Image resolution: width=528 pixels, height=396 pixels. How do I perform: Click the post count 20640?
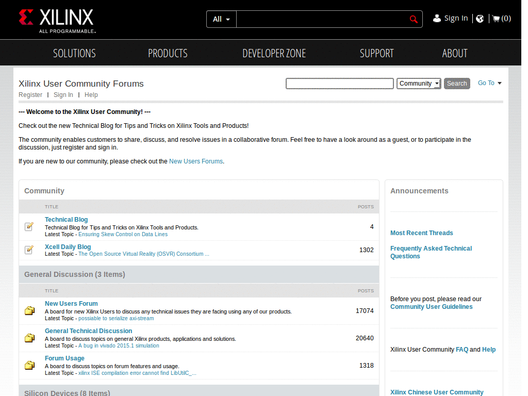click(365, 338)
